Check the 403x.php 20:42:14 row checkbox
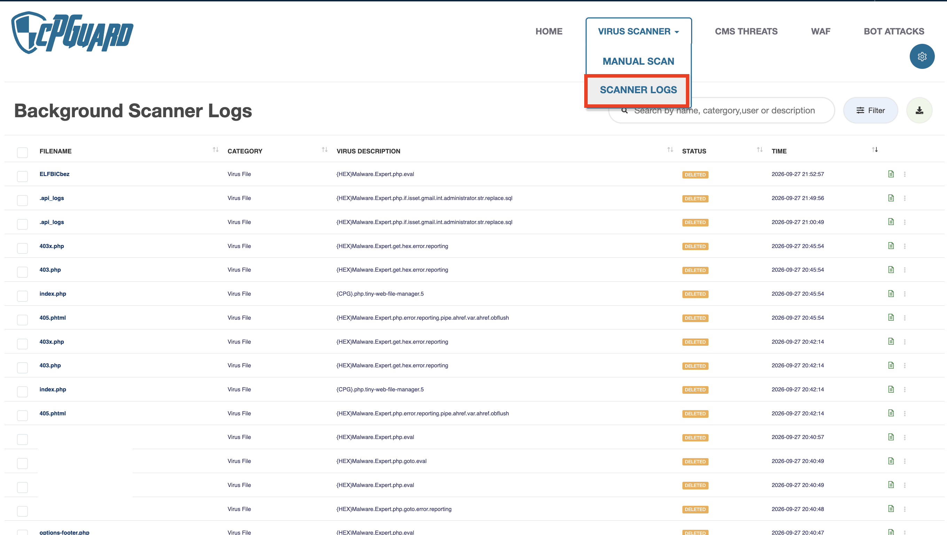This screenshot has height=535, width=947. tap(22, 344)
